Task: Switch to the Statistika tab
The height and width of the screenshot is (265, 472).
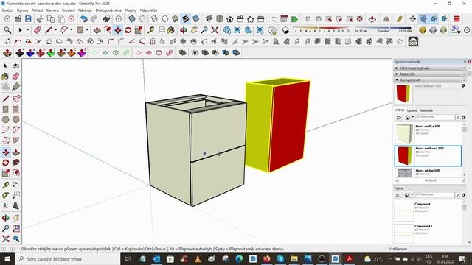Action: pos(426,110)
